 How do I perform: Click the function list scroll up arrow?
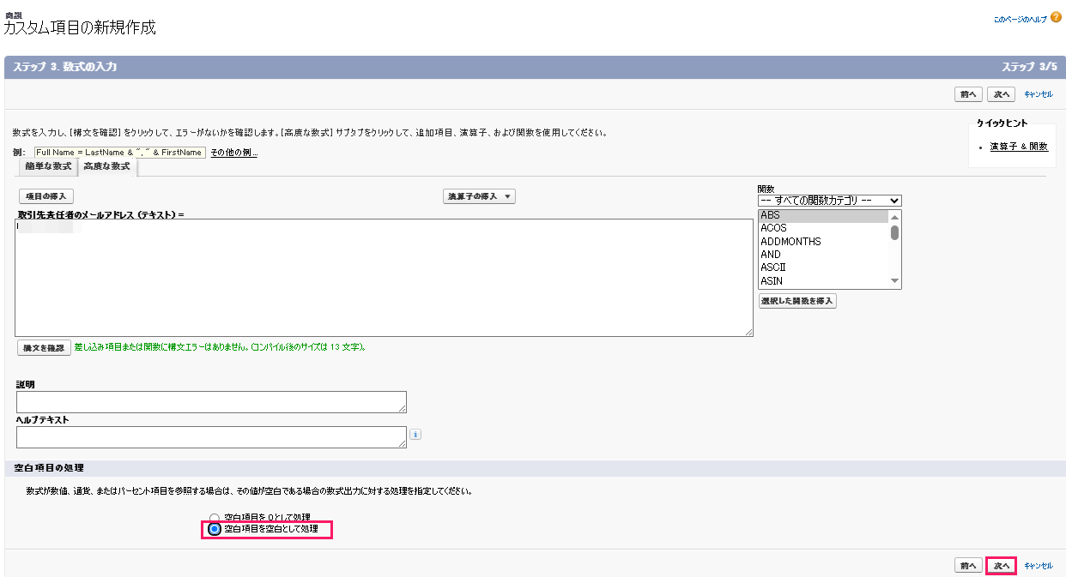tap(894, 216)
